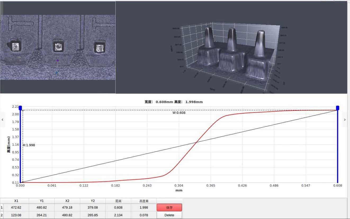Click the right square pad in microscope image
The image size is (350, 219).
tap(99, 48)
